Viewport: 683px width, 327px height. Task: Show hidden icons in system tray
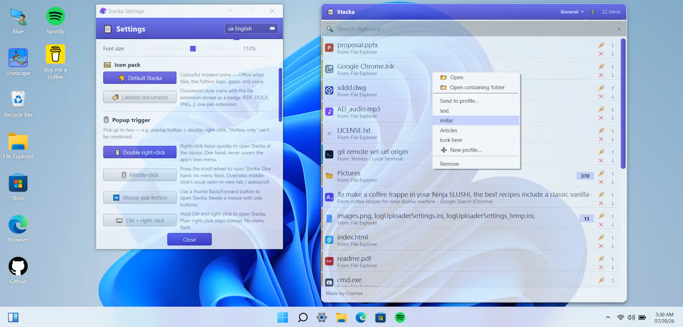pyautogui.click(x=607, y=318)
